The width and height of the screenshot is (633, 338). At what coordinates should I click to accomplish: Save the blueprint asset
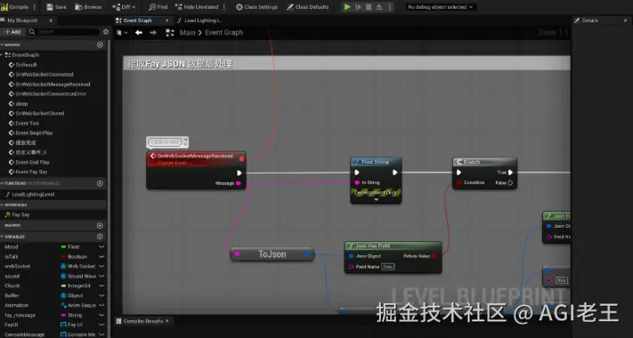(56, 7)
